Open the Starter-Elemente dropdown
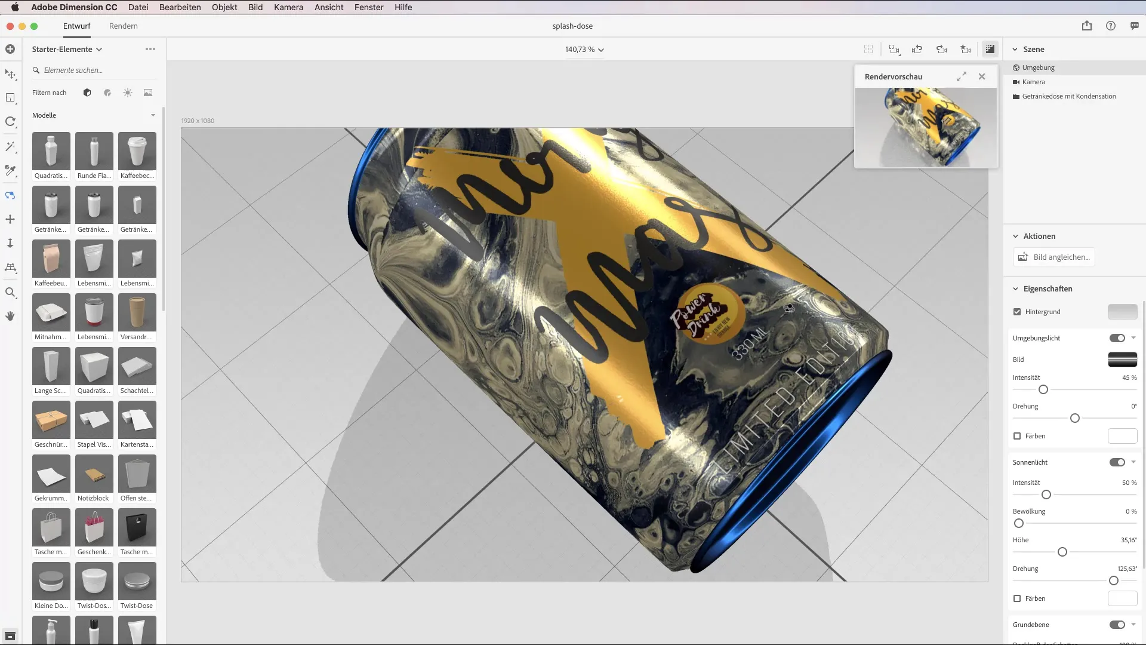Viewport: 1146px width, 645px height. click(67, 49)
